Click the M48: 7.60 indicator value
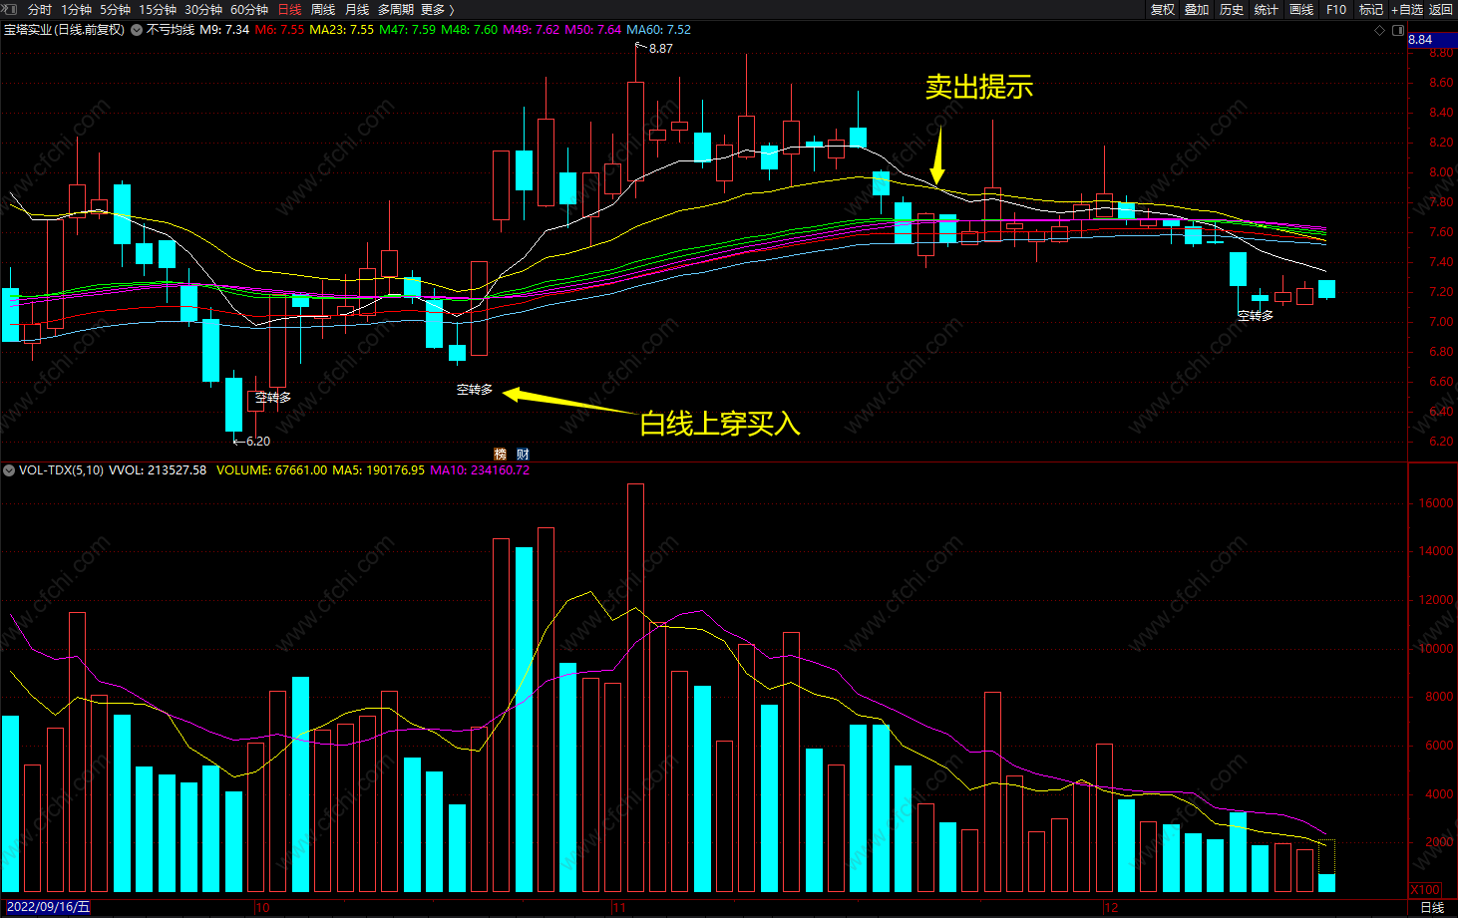 coord(469,30)
